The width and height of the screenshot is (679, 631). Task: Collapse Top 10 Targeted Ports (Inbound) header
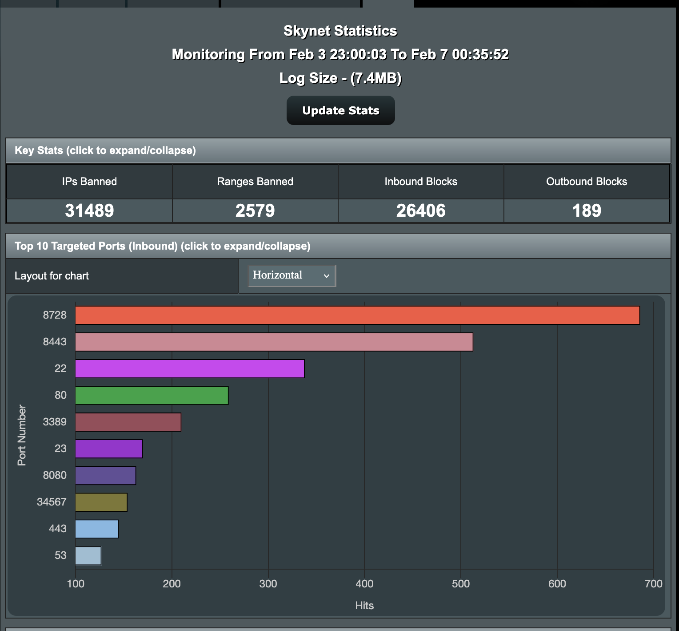(x=338, y=246)
